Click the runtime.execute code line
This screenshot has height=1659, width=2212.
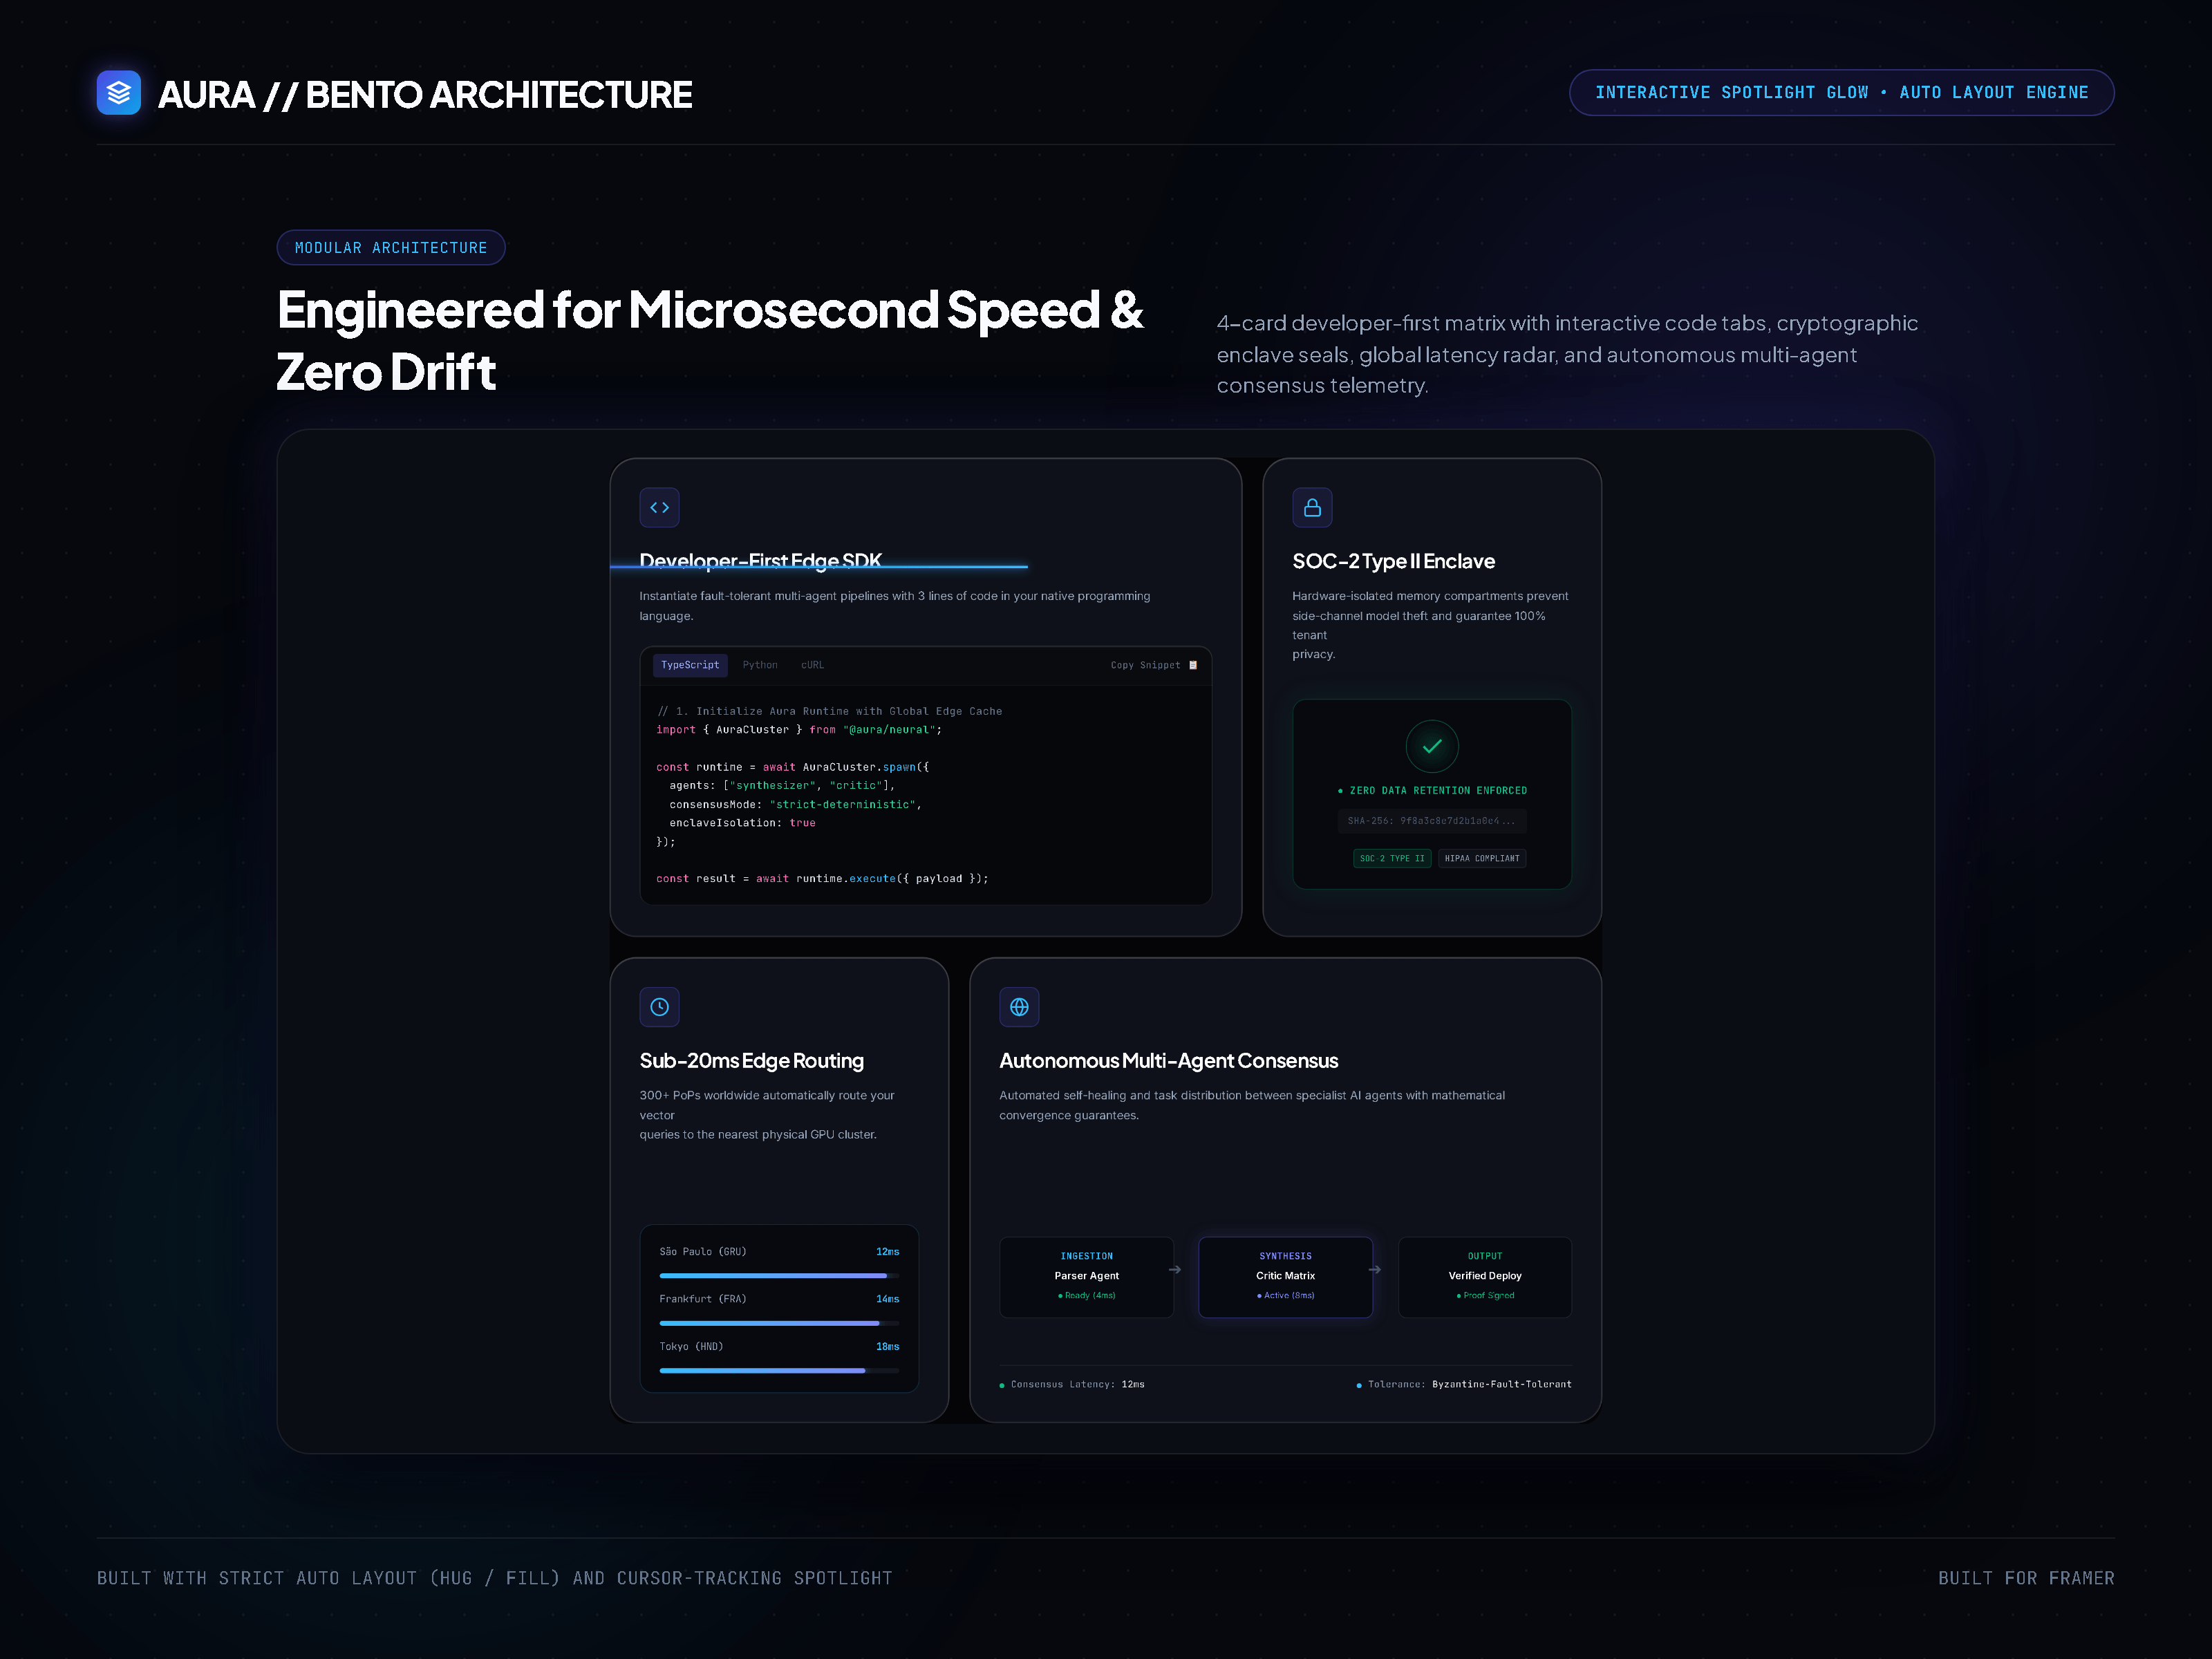coord(822,879)
